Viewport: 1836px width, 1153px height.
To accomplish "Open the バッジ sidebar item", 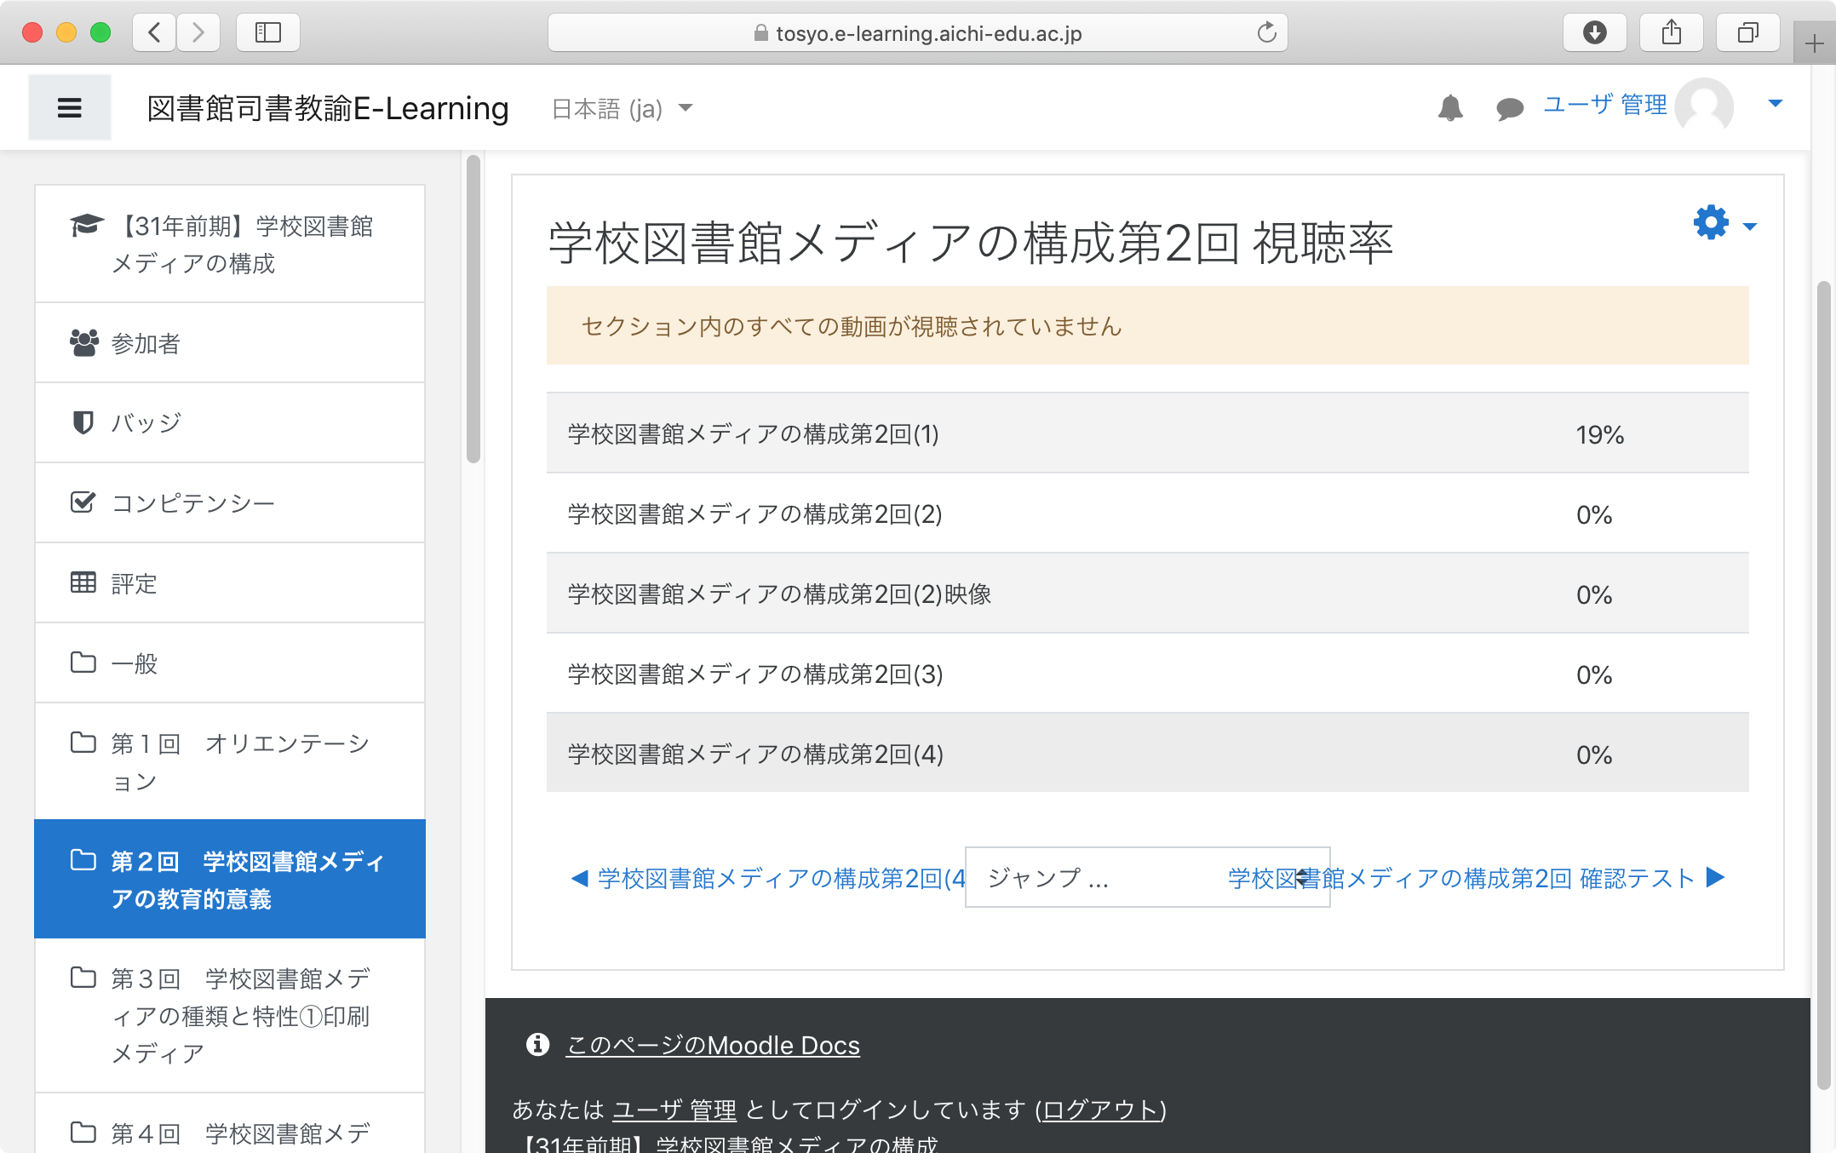I will click(x=230, y=423).
